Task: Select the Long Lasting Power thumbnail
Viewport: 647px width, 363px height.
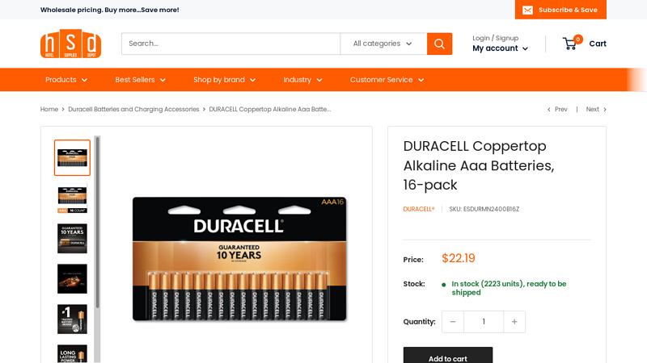Action: [x=72, y=353]
